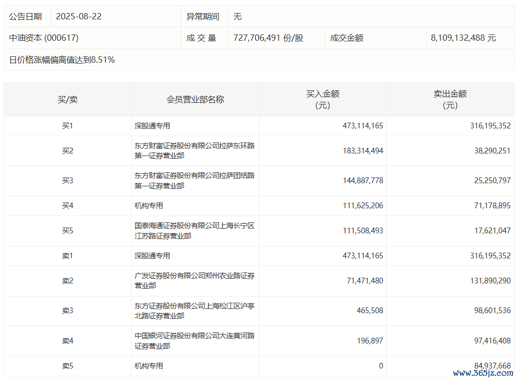Click the trading volume 727,706,491 value
Image resolution: width=517 pixels, height=381 pixels.
pyautogui.click(x=268, y=38)
